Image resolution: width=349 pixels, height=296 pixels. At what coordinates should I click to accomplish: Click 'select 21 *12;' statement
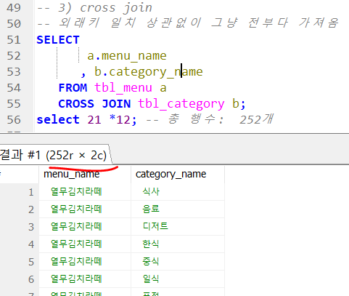86,120
